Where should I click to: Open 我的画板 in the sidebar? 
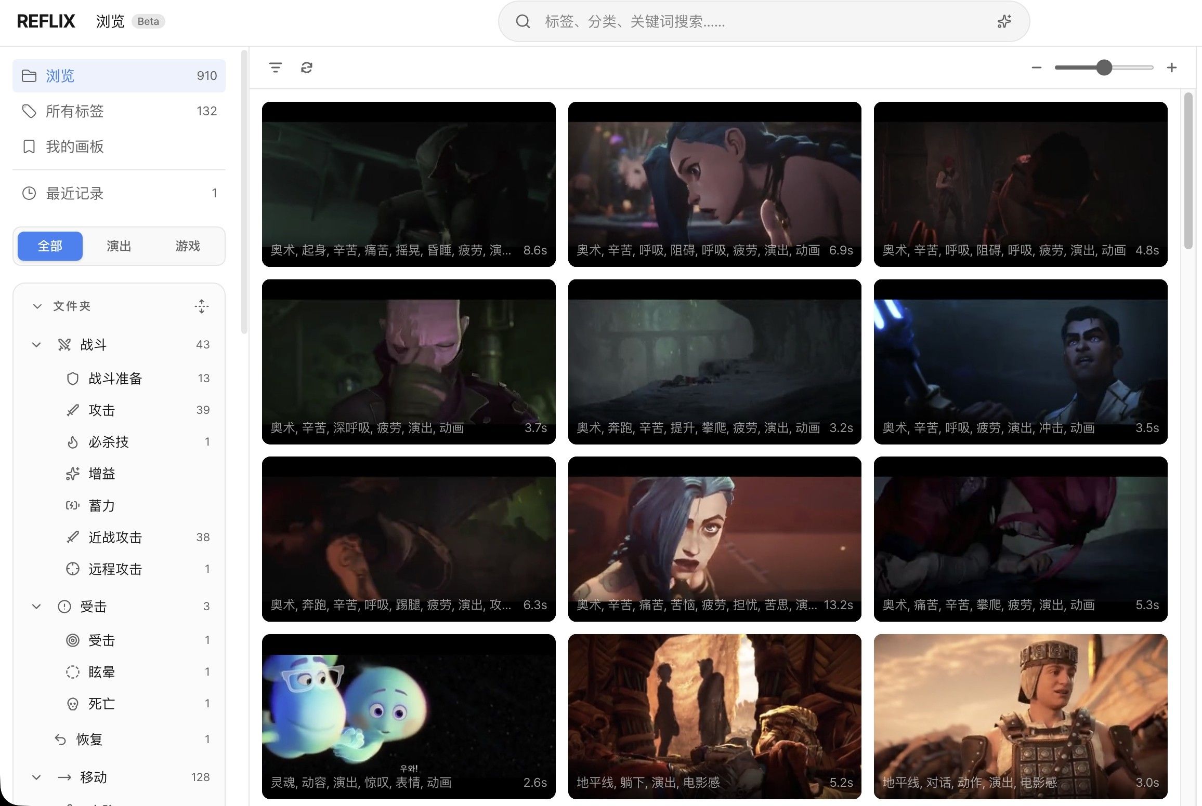point(75,146)
